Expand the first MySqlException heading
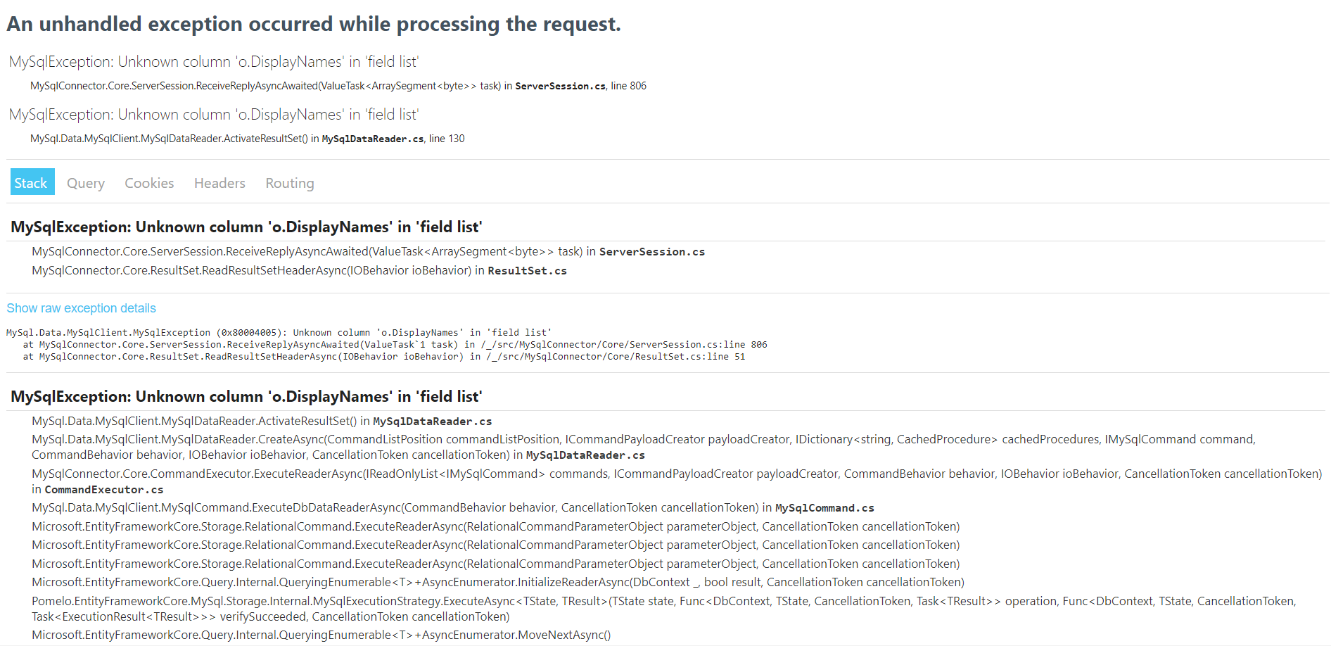Screen dimensions: 1331x646 click(x=246, y=227)
